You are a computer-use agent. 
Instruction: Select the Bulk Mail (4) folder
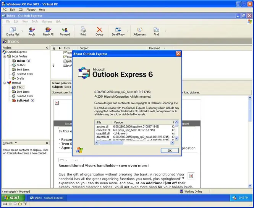25,100
